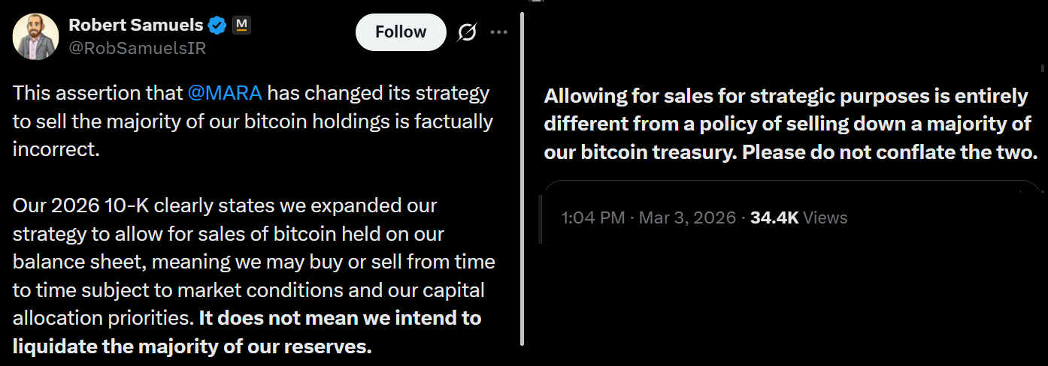Click the 'Our 2026 10-K clearly states' paragraph

[226, 205]
